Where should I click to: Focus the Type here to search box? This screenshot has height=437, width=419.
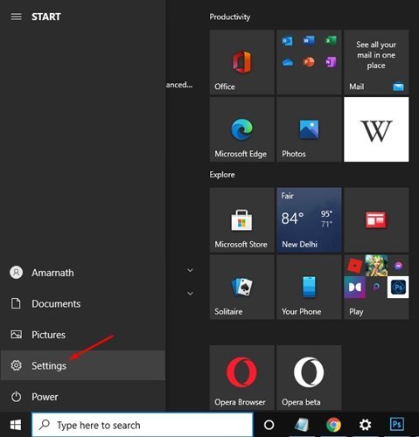[x=143, y=425]
